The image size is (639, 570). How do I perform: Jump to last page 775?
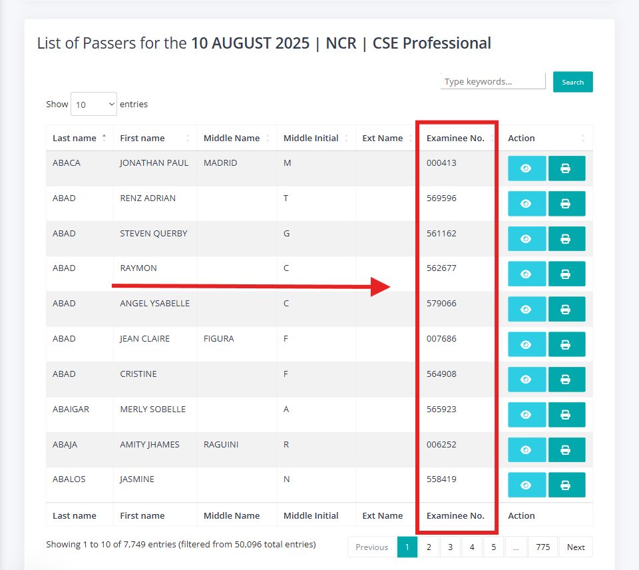pos(543,547)
